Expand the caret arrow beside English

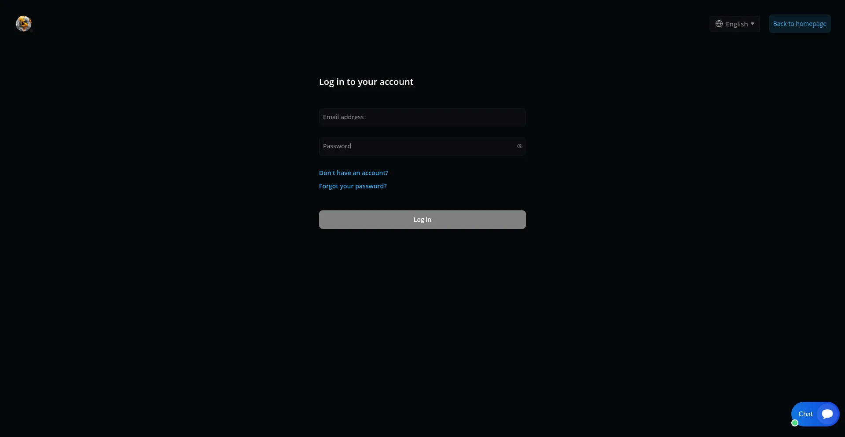coord(753,24)
